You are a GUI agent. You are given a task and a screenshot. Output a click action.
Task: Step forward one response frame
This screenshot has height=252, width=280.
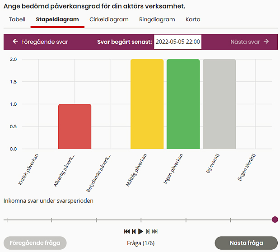click(147, 231)
